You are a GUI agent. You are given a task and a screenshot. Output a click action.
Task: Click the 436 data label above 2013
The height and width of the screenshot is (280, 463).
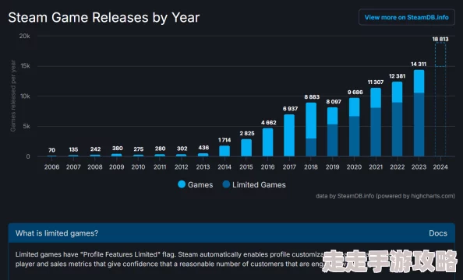[203, 147]
